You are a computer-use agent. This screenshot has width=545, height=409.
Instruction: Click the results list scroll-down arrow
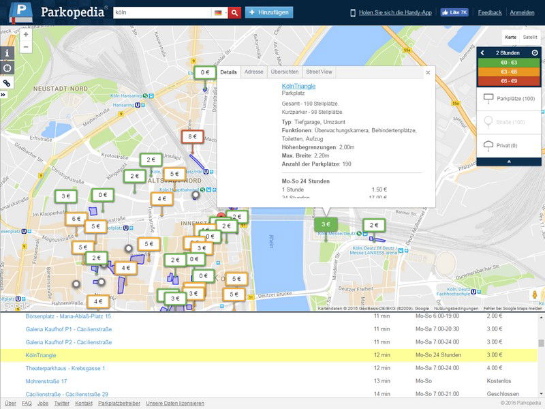point(541,394)
